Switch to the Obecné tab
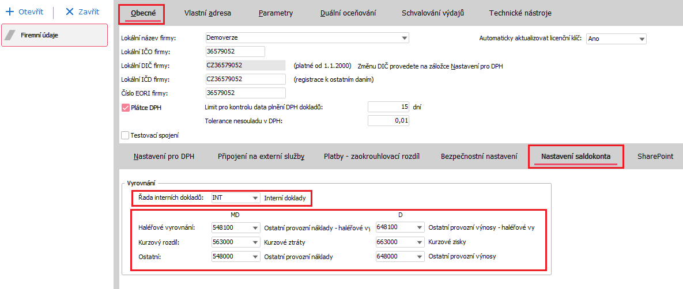 coord(144,13)
